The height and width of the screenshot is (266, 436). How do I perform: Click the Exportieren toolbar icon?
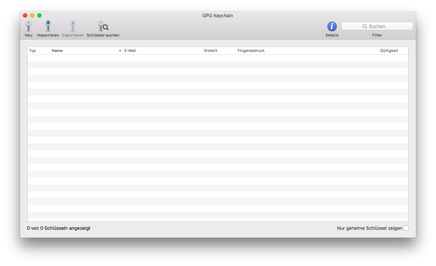point(73,27)
